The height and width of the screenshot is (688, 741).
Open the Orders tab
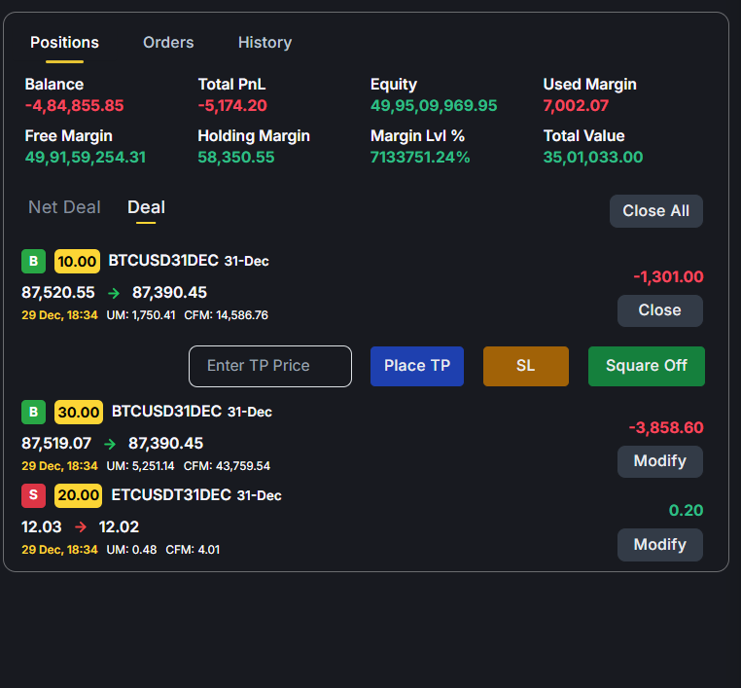(x=168, y=43)
